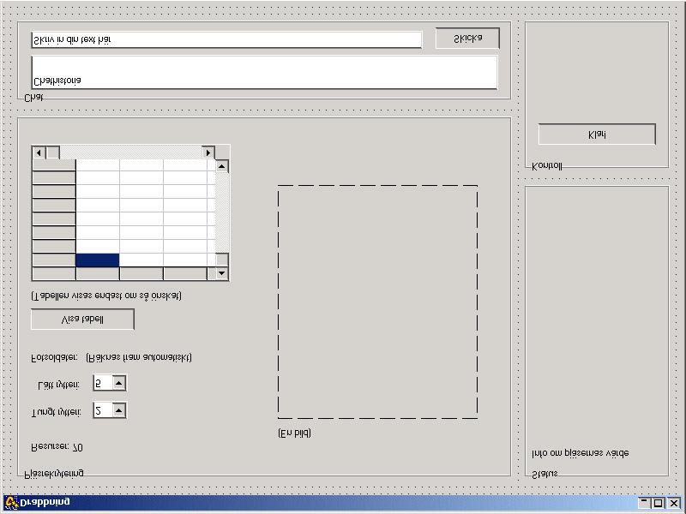Click the 'Fotsoldater:' label

pos(55,357)
